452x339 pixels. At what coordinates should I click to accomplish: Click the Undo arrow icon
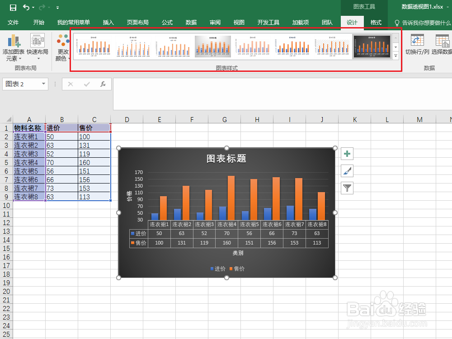pyautogui.click(x=26, y=7)
